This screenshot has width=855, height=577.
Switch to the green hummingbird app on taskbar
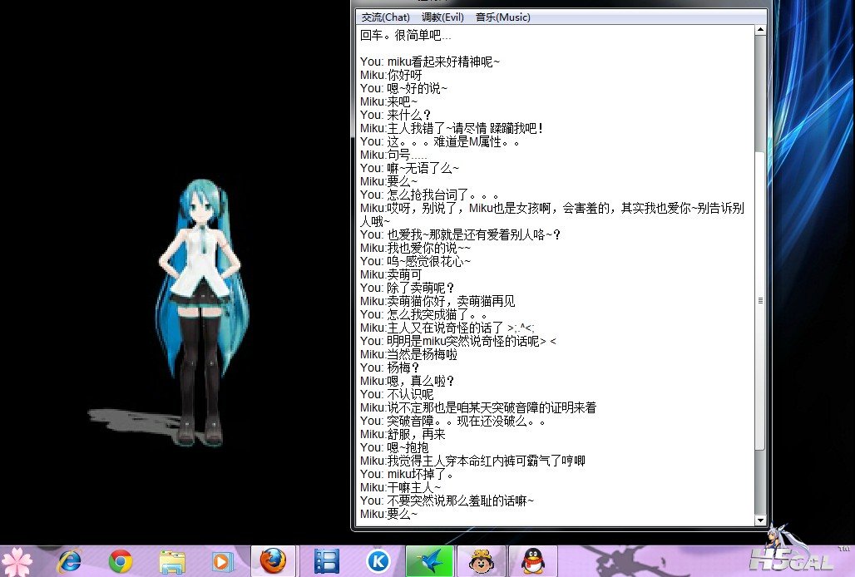click(x=429, y=561)
